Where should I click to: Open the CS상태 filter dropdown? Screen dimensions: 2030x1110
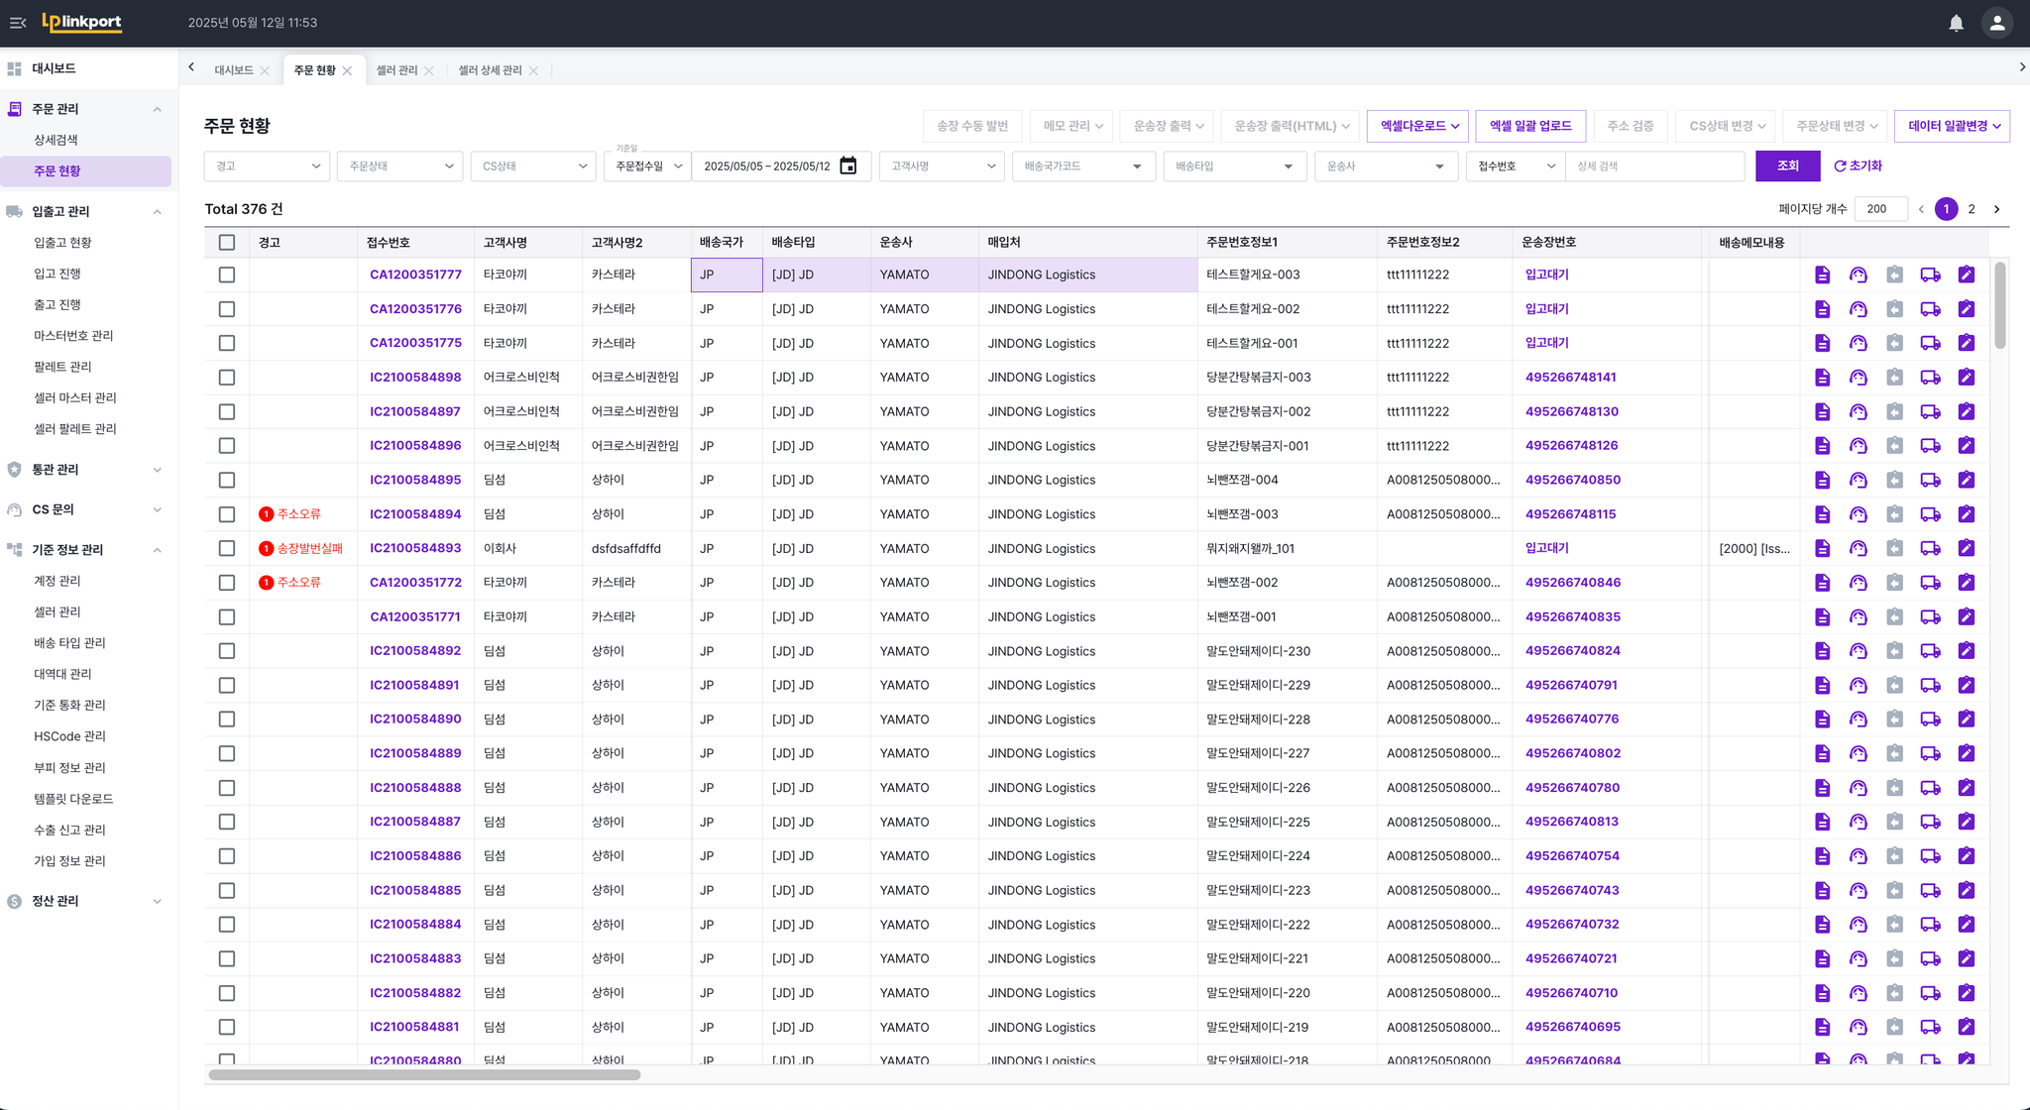coord(533,166)
